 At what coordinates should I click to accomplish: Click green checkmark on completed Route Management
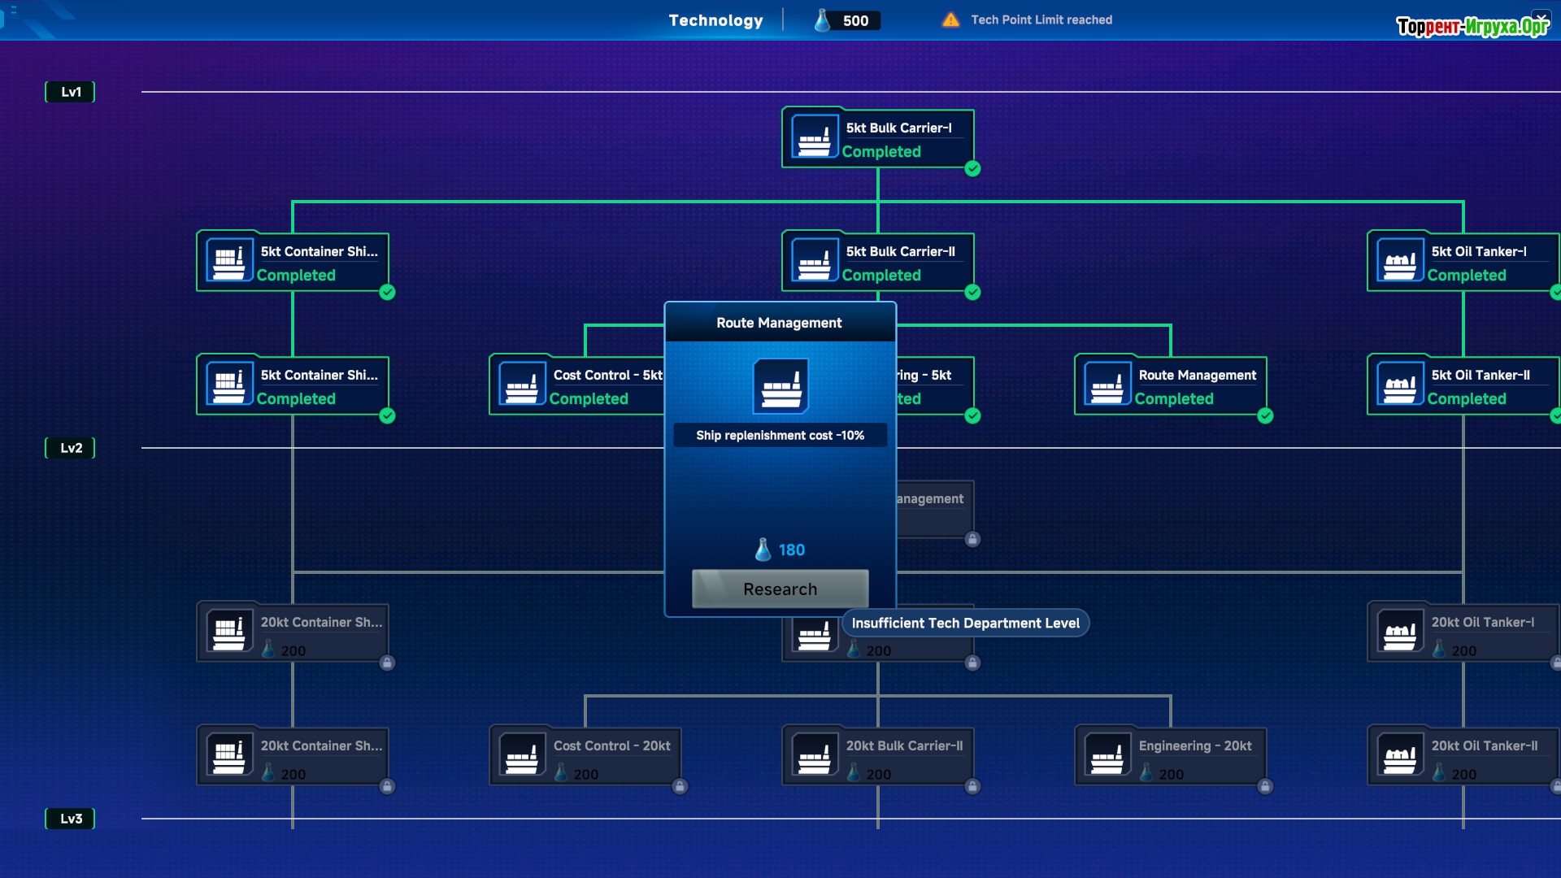[x=1265, y=416]
